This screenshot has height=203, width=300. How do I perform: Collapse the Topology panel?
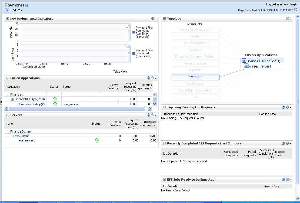[164, 19]
